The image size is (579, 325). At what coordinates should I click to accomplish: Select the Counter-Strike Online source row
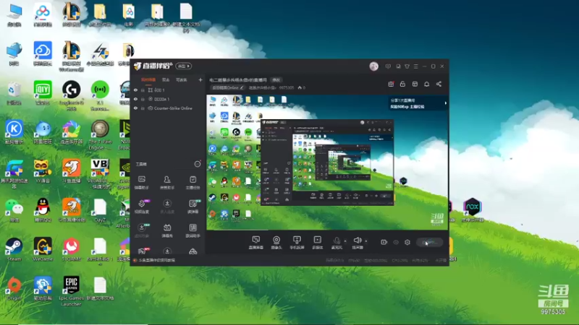click(168, 108)
